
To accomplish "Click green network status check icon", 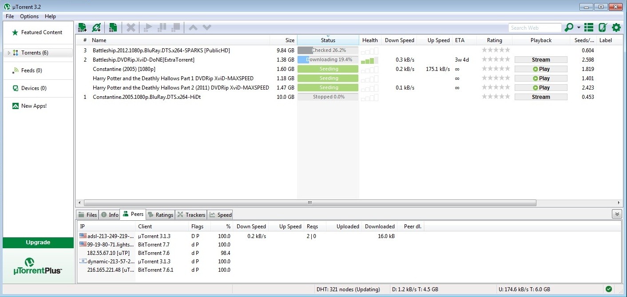I will pyautogui.click(x=609, y=289).
